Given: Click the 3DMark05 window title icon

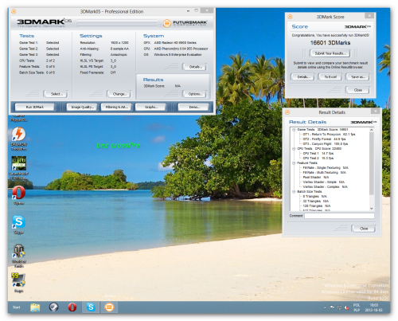Looking at the screenshot, I should point(14,11).
